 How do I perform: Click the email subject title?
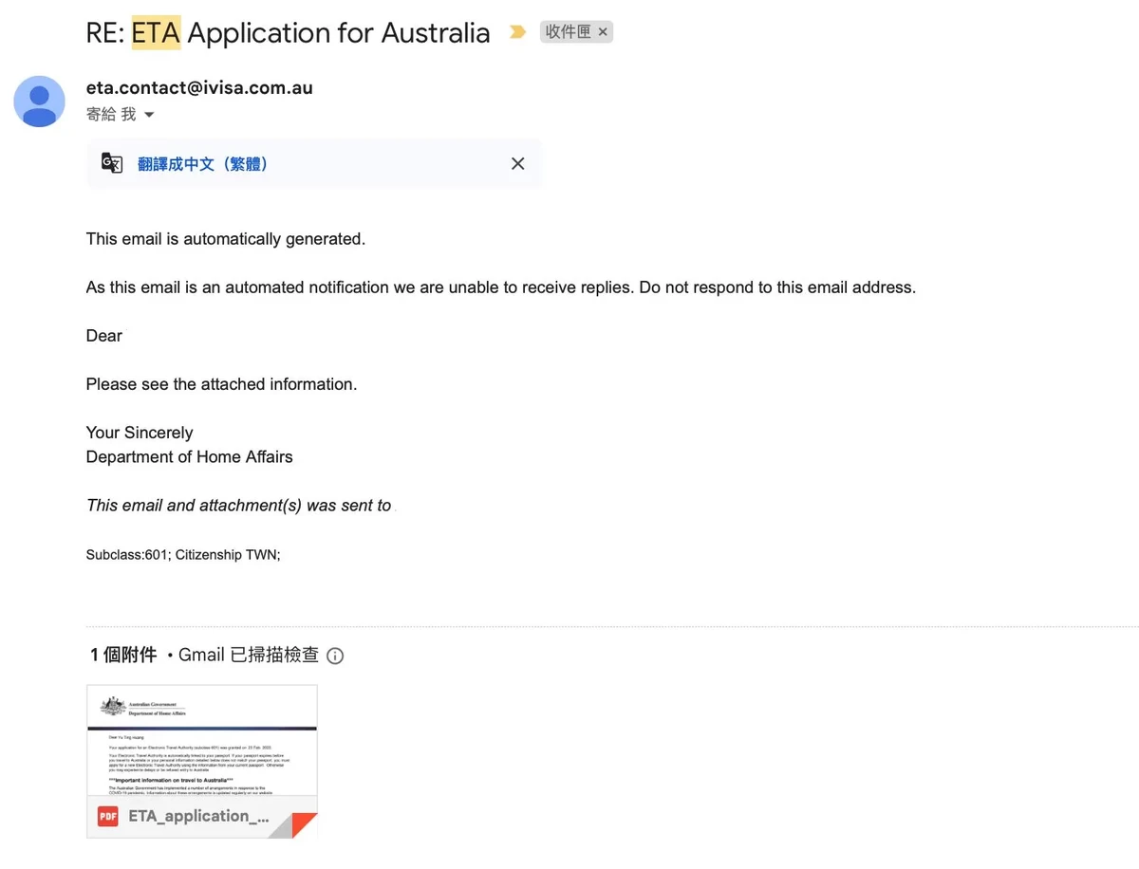coord(289,33)
